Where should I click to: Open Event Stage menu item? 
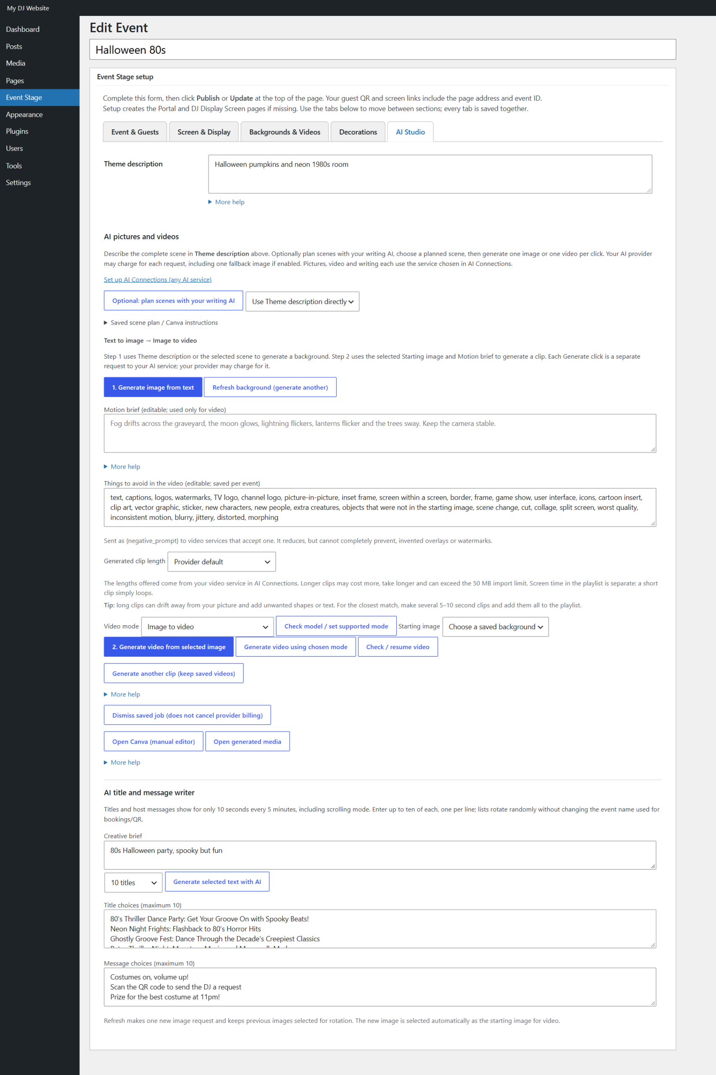tap(40, 97)
